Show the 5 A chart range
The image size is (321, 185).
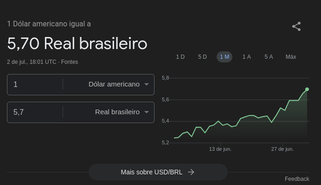pos(269,57)
